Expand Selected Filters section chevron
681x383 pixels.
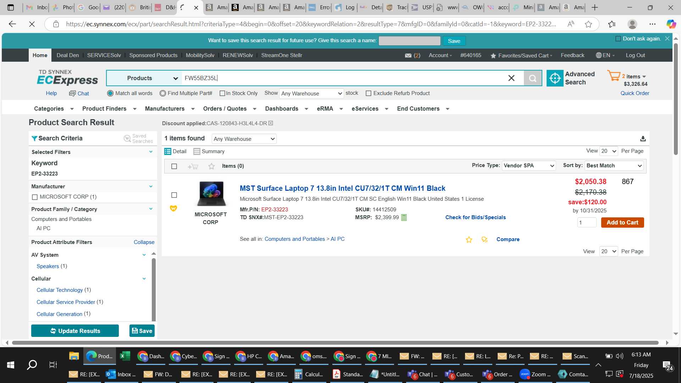[x=151, y=152]
